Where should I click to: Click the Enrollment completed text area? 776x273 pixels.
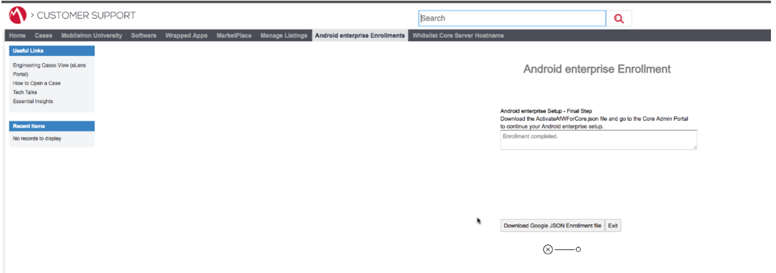point(598,140)
